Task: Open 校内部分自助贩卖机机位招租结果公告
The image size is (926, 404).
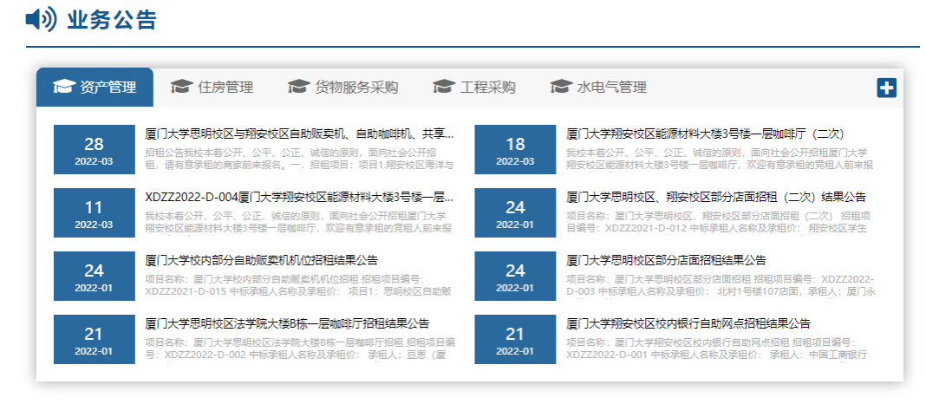Action: (262, 260)
